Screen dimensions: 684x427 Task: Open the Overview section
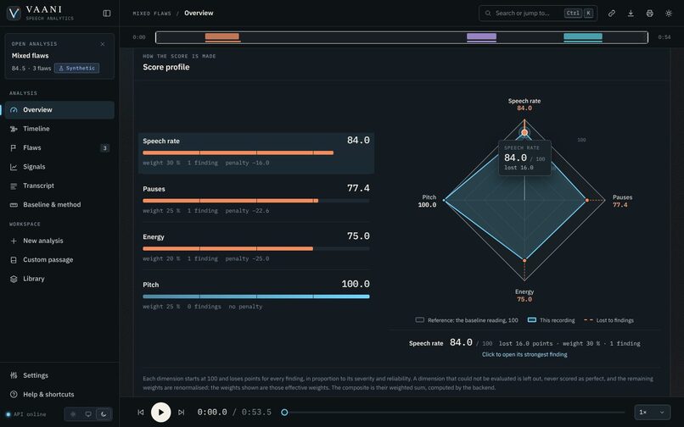point(59,110)
